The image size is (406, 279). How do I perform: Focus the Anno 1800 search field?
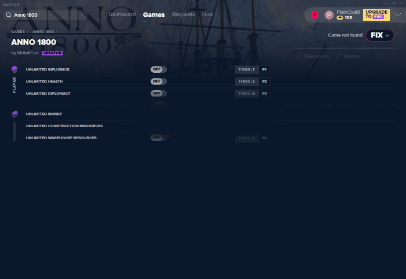click(x=45, y=15)
